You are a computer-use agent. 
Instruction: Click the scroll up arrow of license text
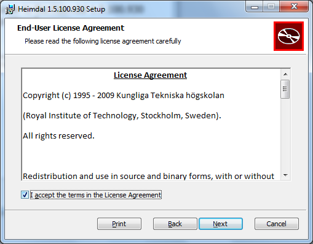click(x=285, y=74)
